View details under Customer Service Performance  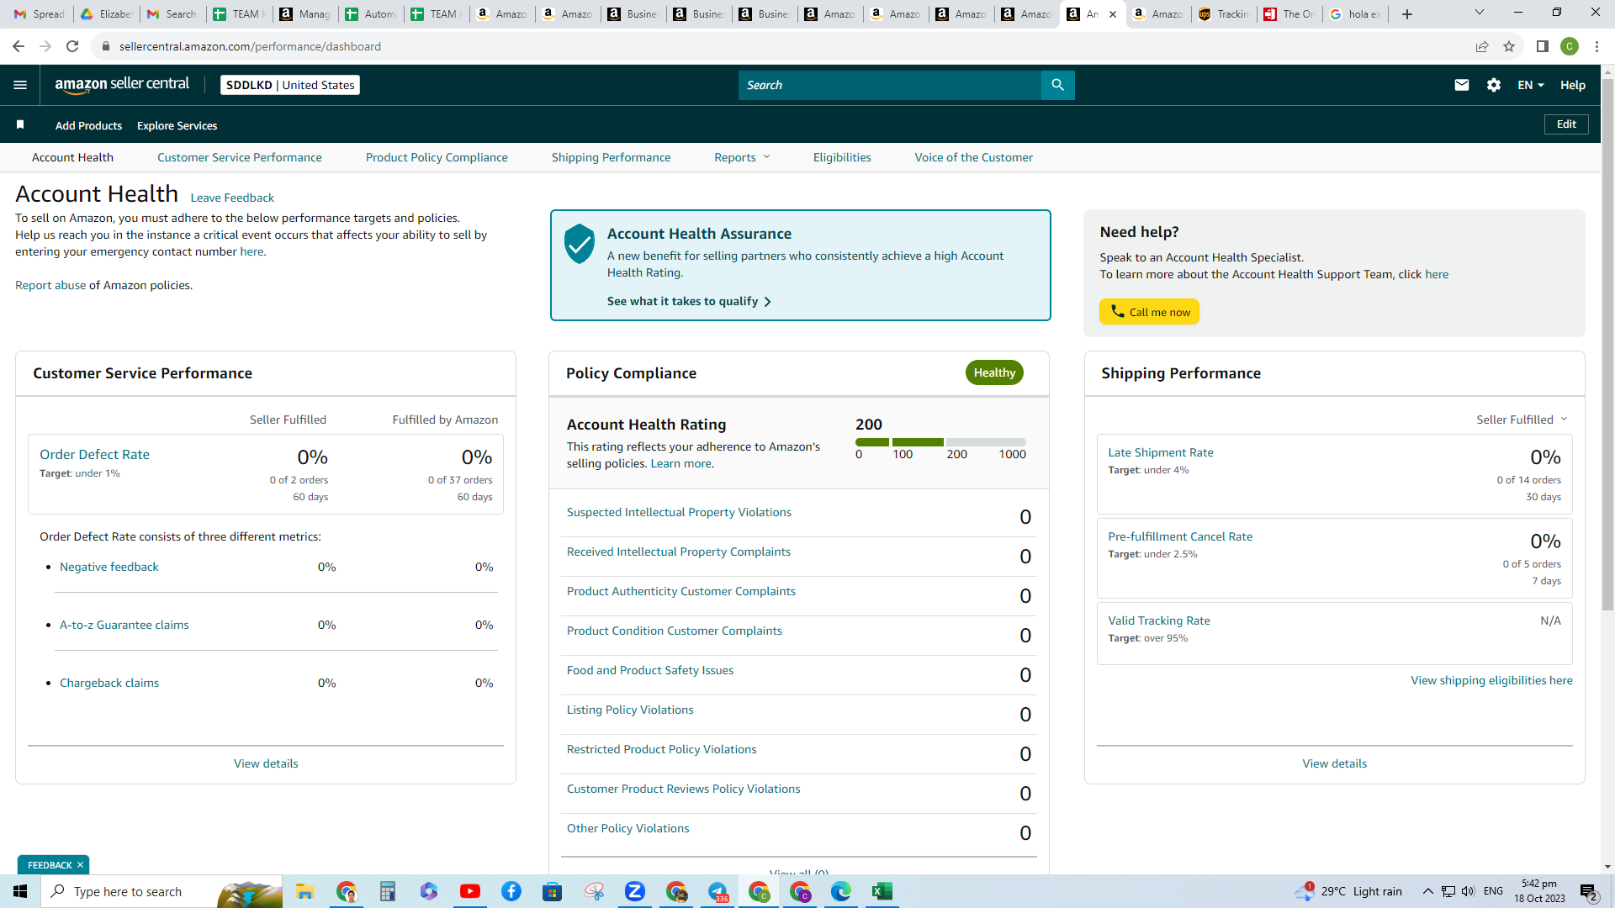tap(266, 763)
